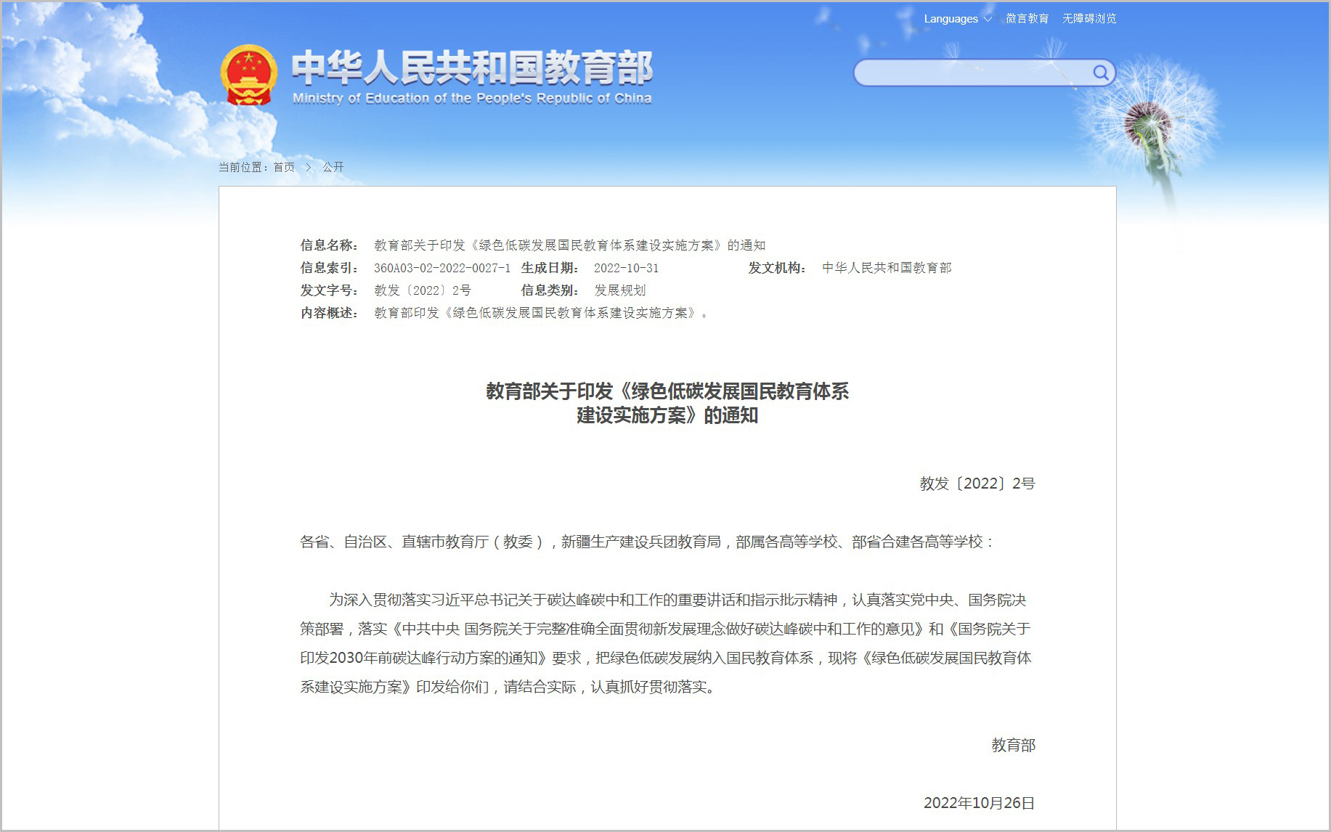Click the breadcrumb separator arrow after 首页
This screenshot has width=1331, height=832.
click(x=310, y=167)
